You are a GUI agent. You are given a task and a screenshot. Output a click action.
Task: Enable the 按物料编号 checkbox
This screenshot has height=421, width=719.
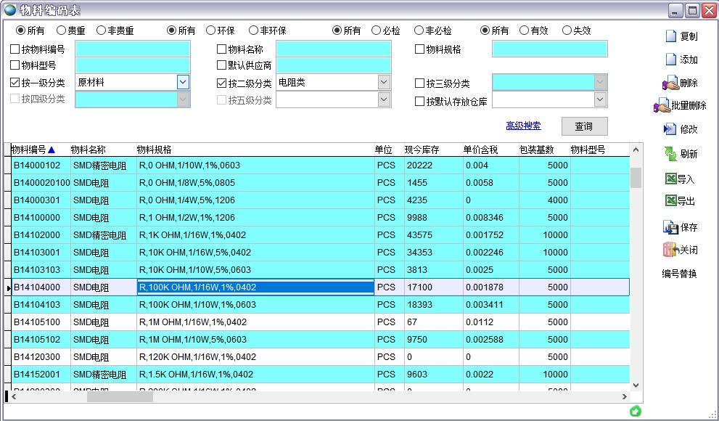pos(15,49)
